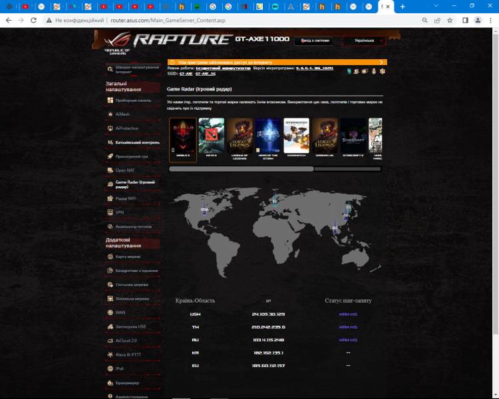Open the new browser tab button
Screen dimensions: 499x399
(x=403, y=7)
